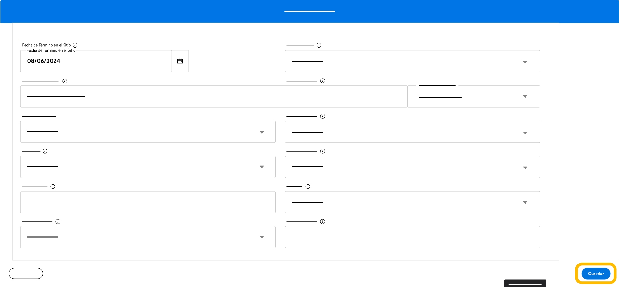Click the Fecha de Término date field showing 08/06/2024
Viewport: 619px width, 288px height.
(x=96, y=61)
